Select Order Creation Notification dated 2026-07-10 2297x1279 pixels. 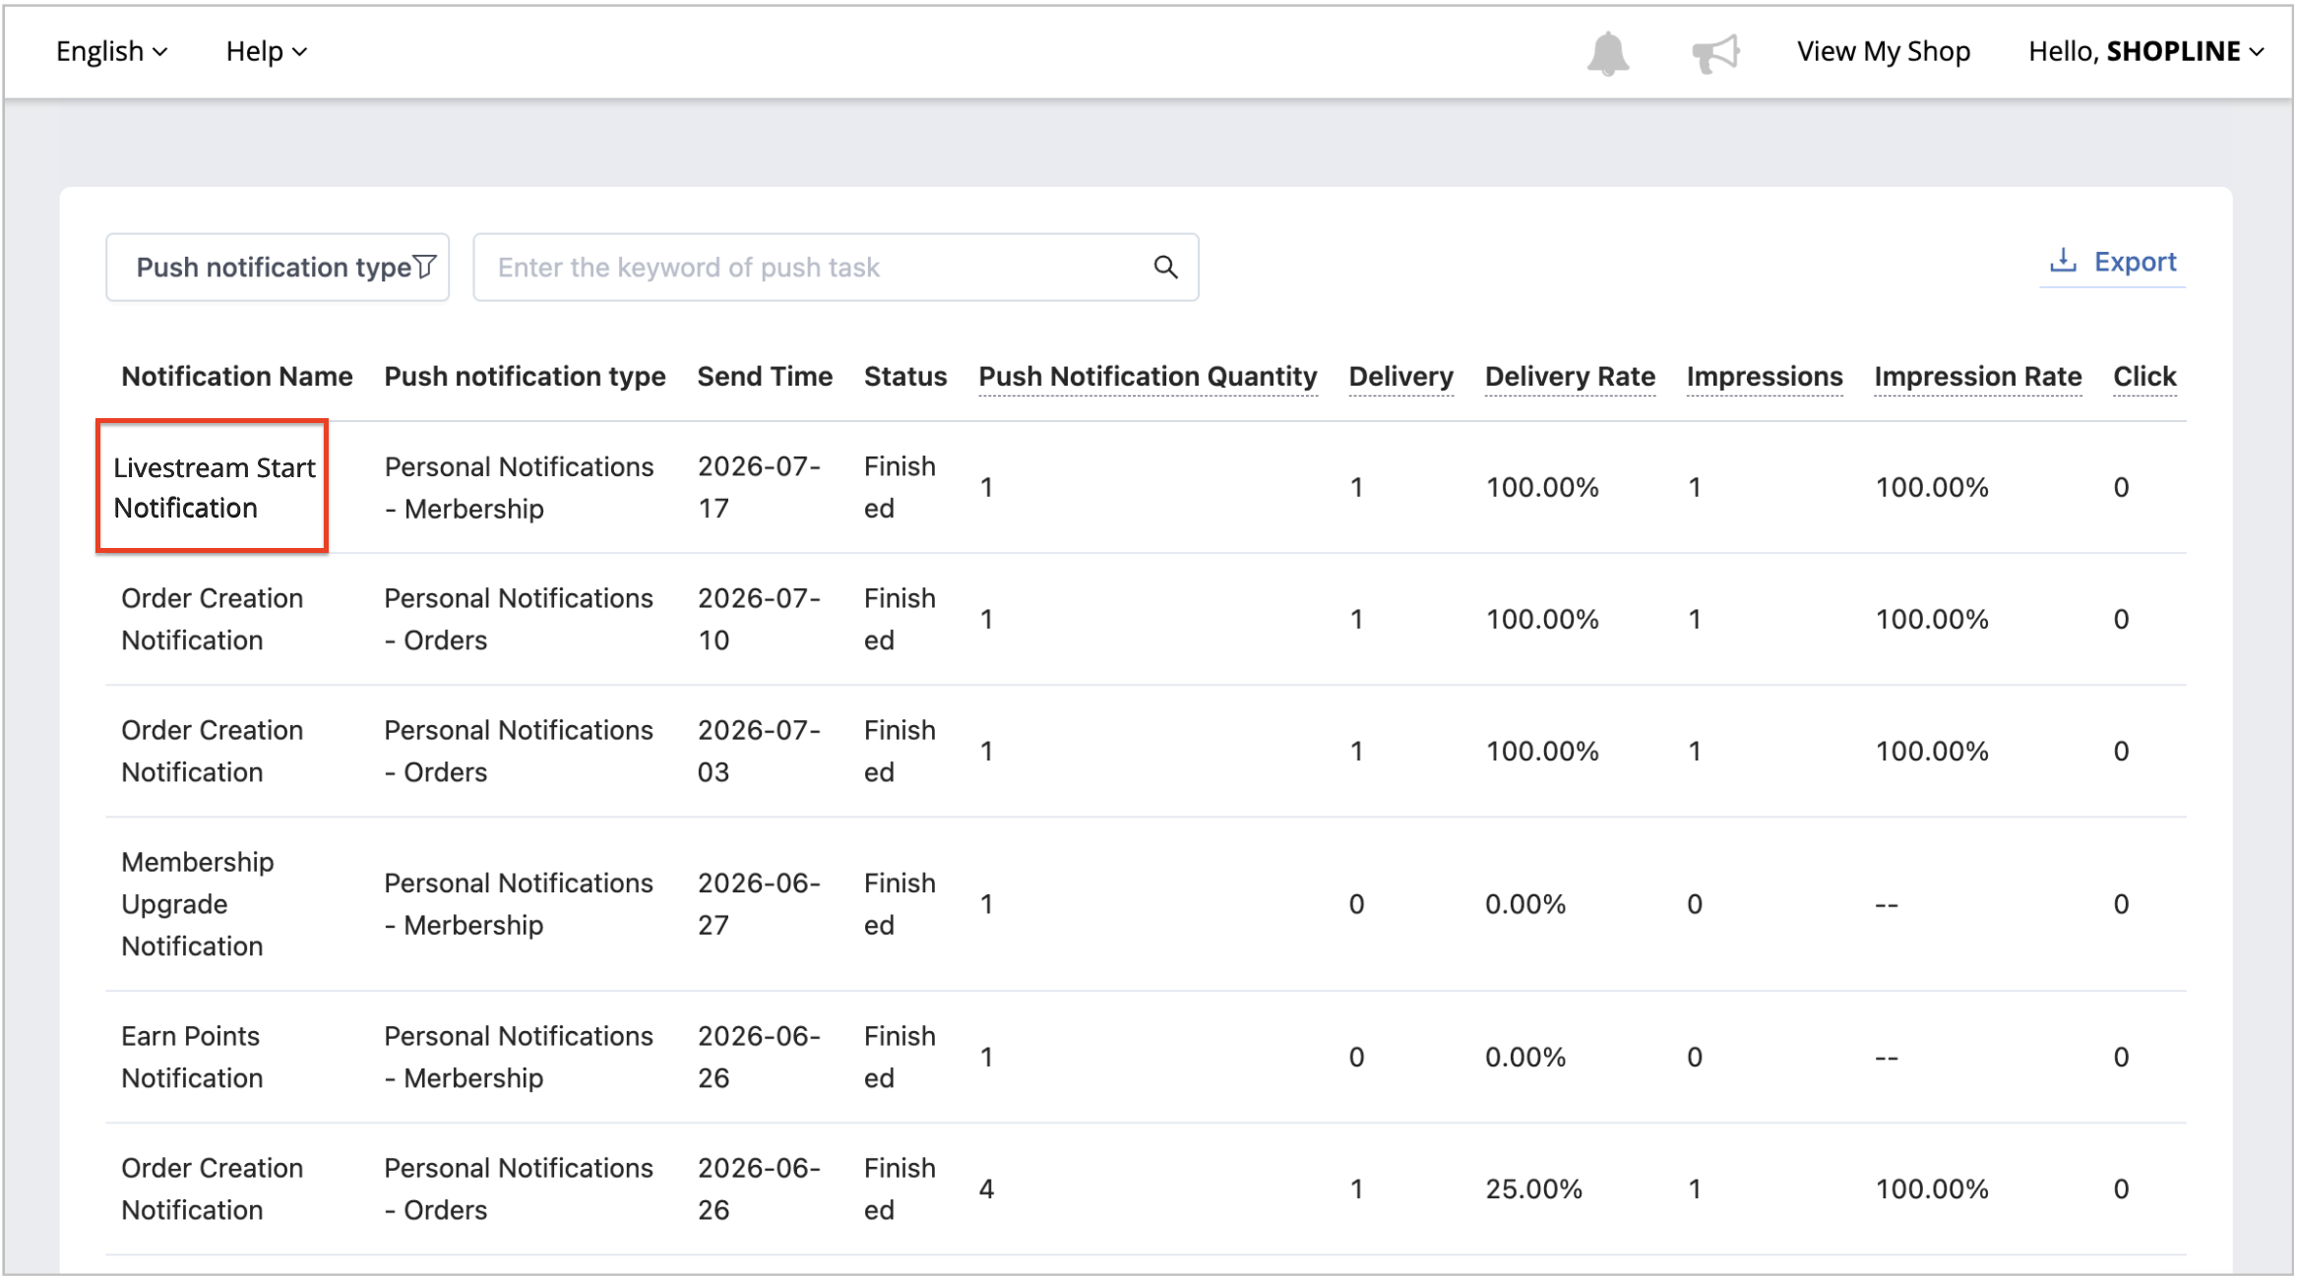(x=212, y=620)
